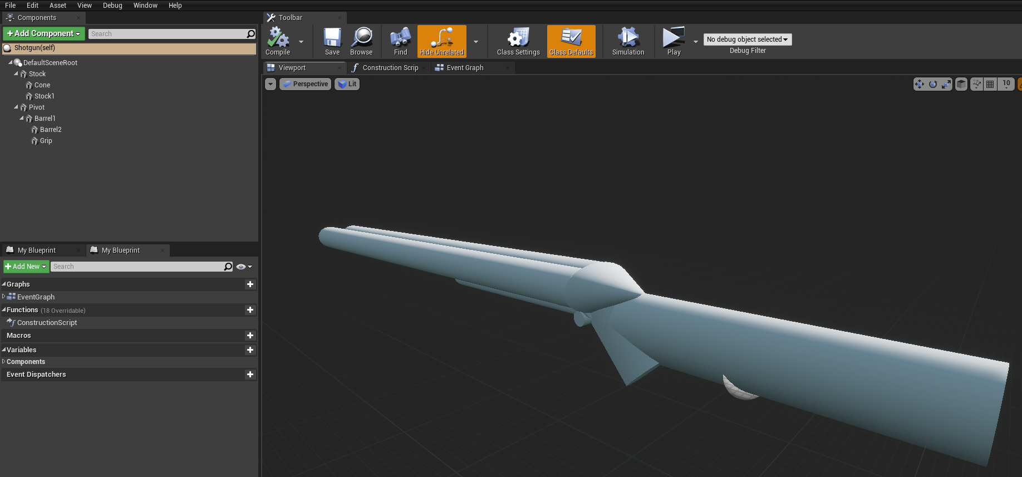This screenshot has width=1022, height=477.
Task: Open the Add Component dropdown
Action: click(x=44, y=34)
